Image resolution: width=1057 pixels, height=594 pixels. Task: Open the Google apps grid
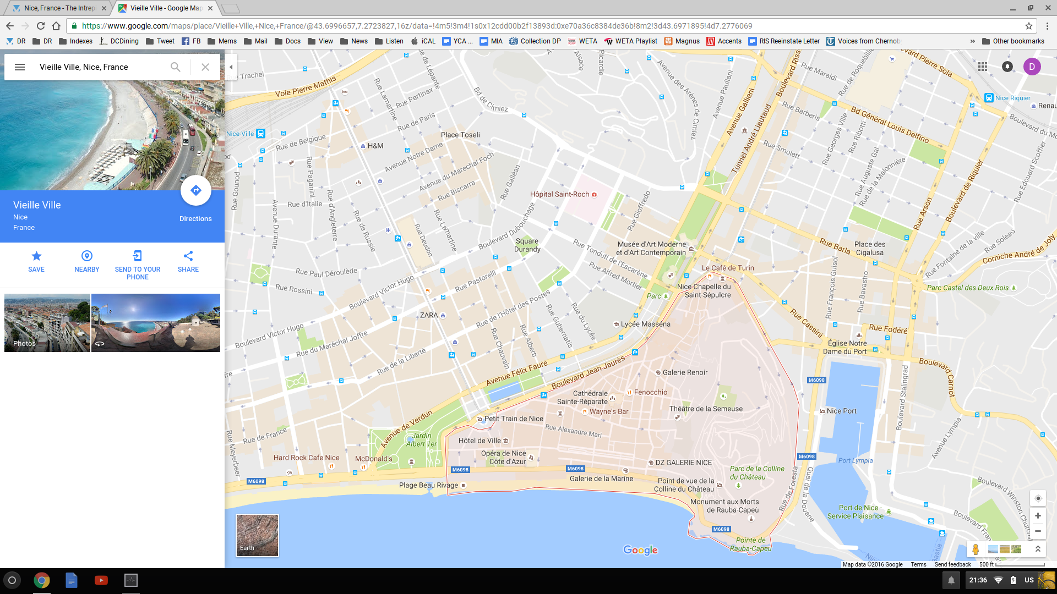[983, 67]
